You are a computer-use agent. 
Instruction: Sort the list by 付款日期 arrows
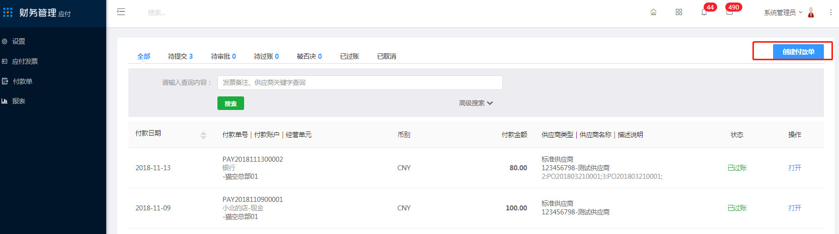(203, 135)
